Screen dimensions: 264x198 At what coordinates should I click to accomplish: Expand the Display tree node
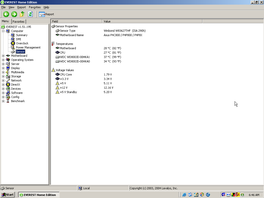pyautogui.click(x=3, y=68)
